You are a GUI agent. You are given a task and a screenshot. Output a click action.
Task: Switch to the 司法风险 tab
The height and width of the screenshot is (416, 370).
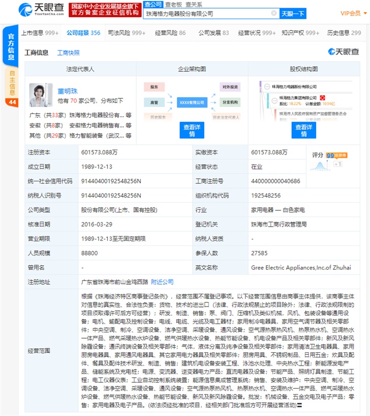pyautogui.click(x=127, y=33)
